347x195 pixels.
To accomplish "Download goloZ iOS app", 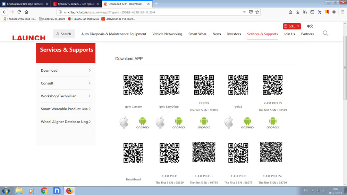I will click(229, 122).
